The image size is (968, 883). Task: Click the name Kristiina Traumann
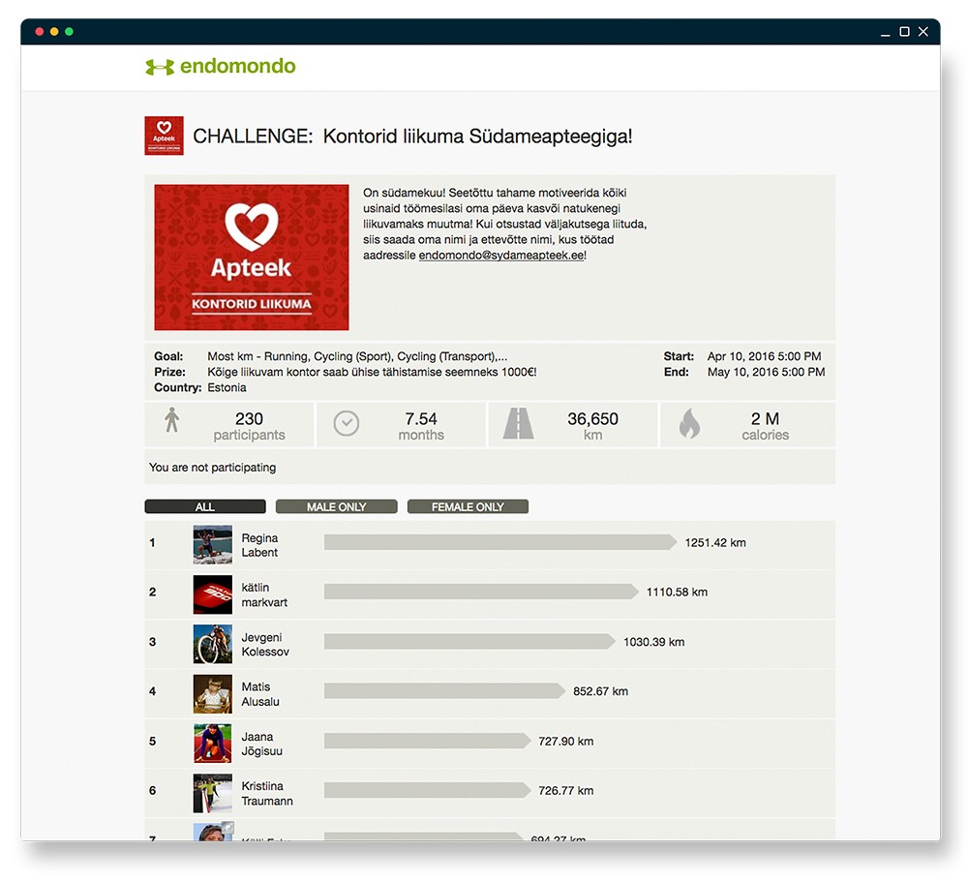click(267, 794)
